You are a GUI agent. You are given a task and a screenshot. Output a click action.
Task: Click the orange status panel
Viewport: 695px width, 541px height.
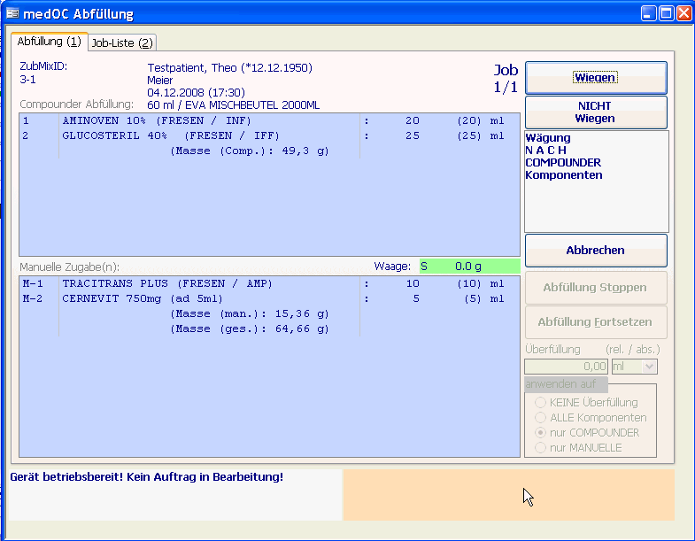point(509,495)
